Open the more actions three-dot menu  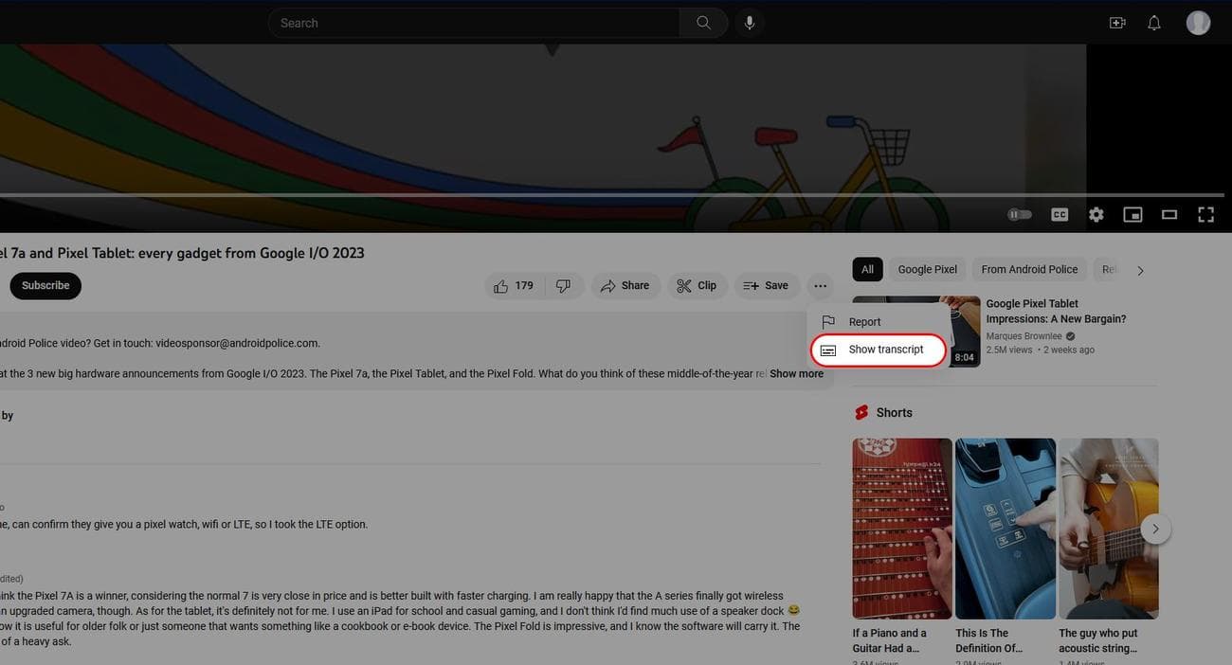820,286
